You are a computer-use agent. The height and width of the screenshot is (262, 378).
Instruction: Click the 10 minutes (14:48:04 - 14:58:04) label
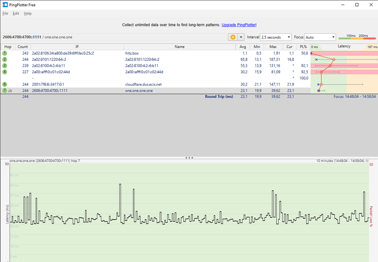pyautogui.click(x=340, y=161)
